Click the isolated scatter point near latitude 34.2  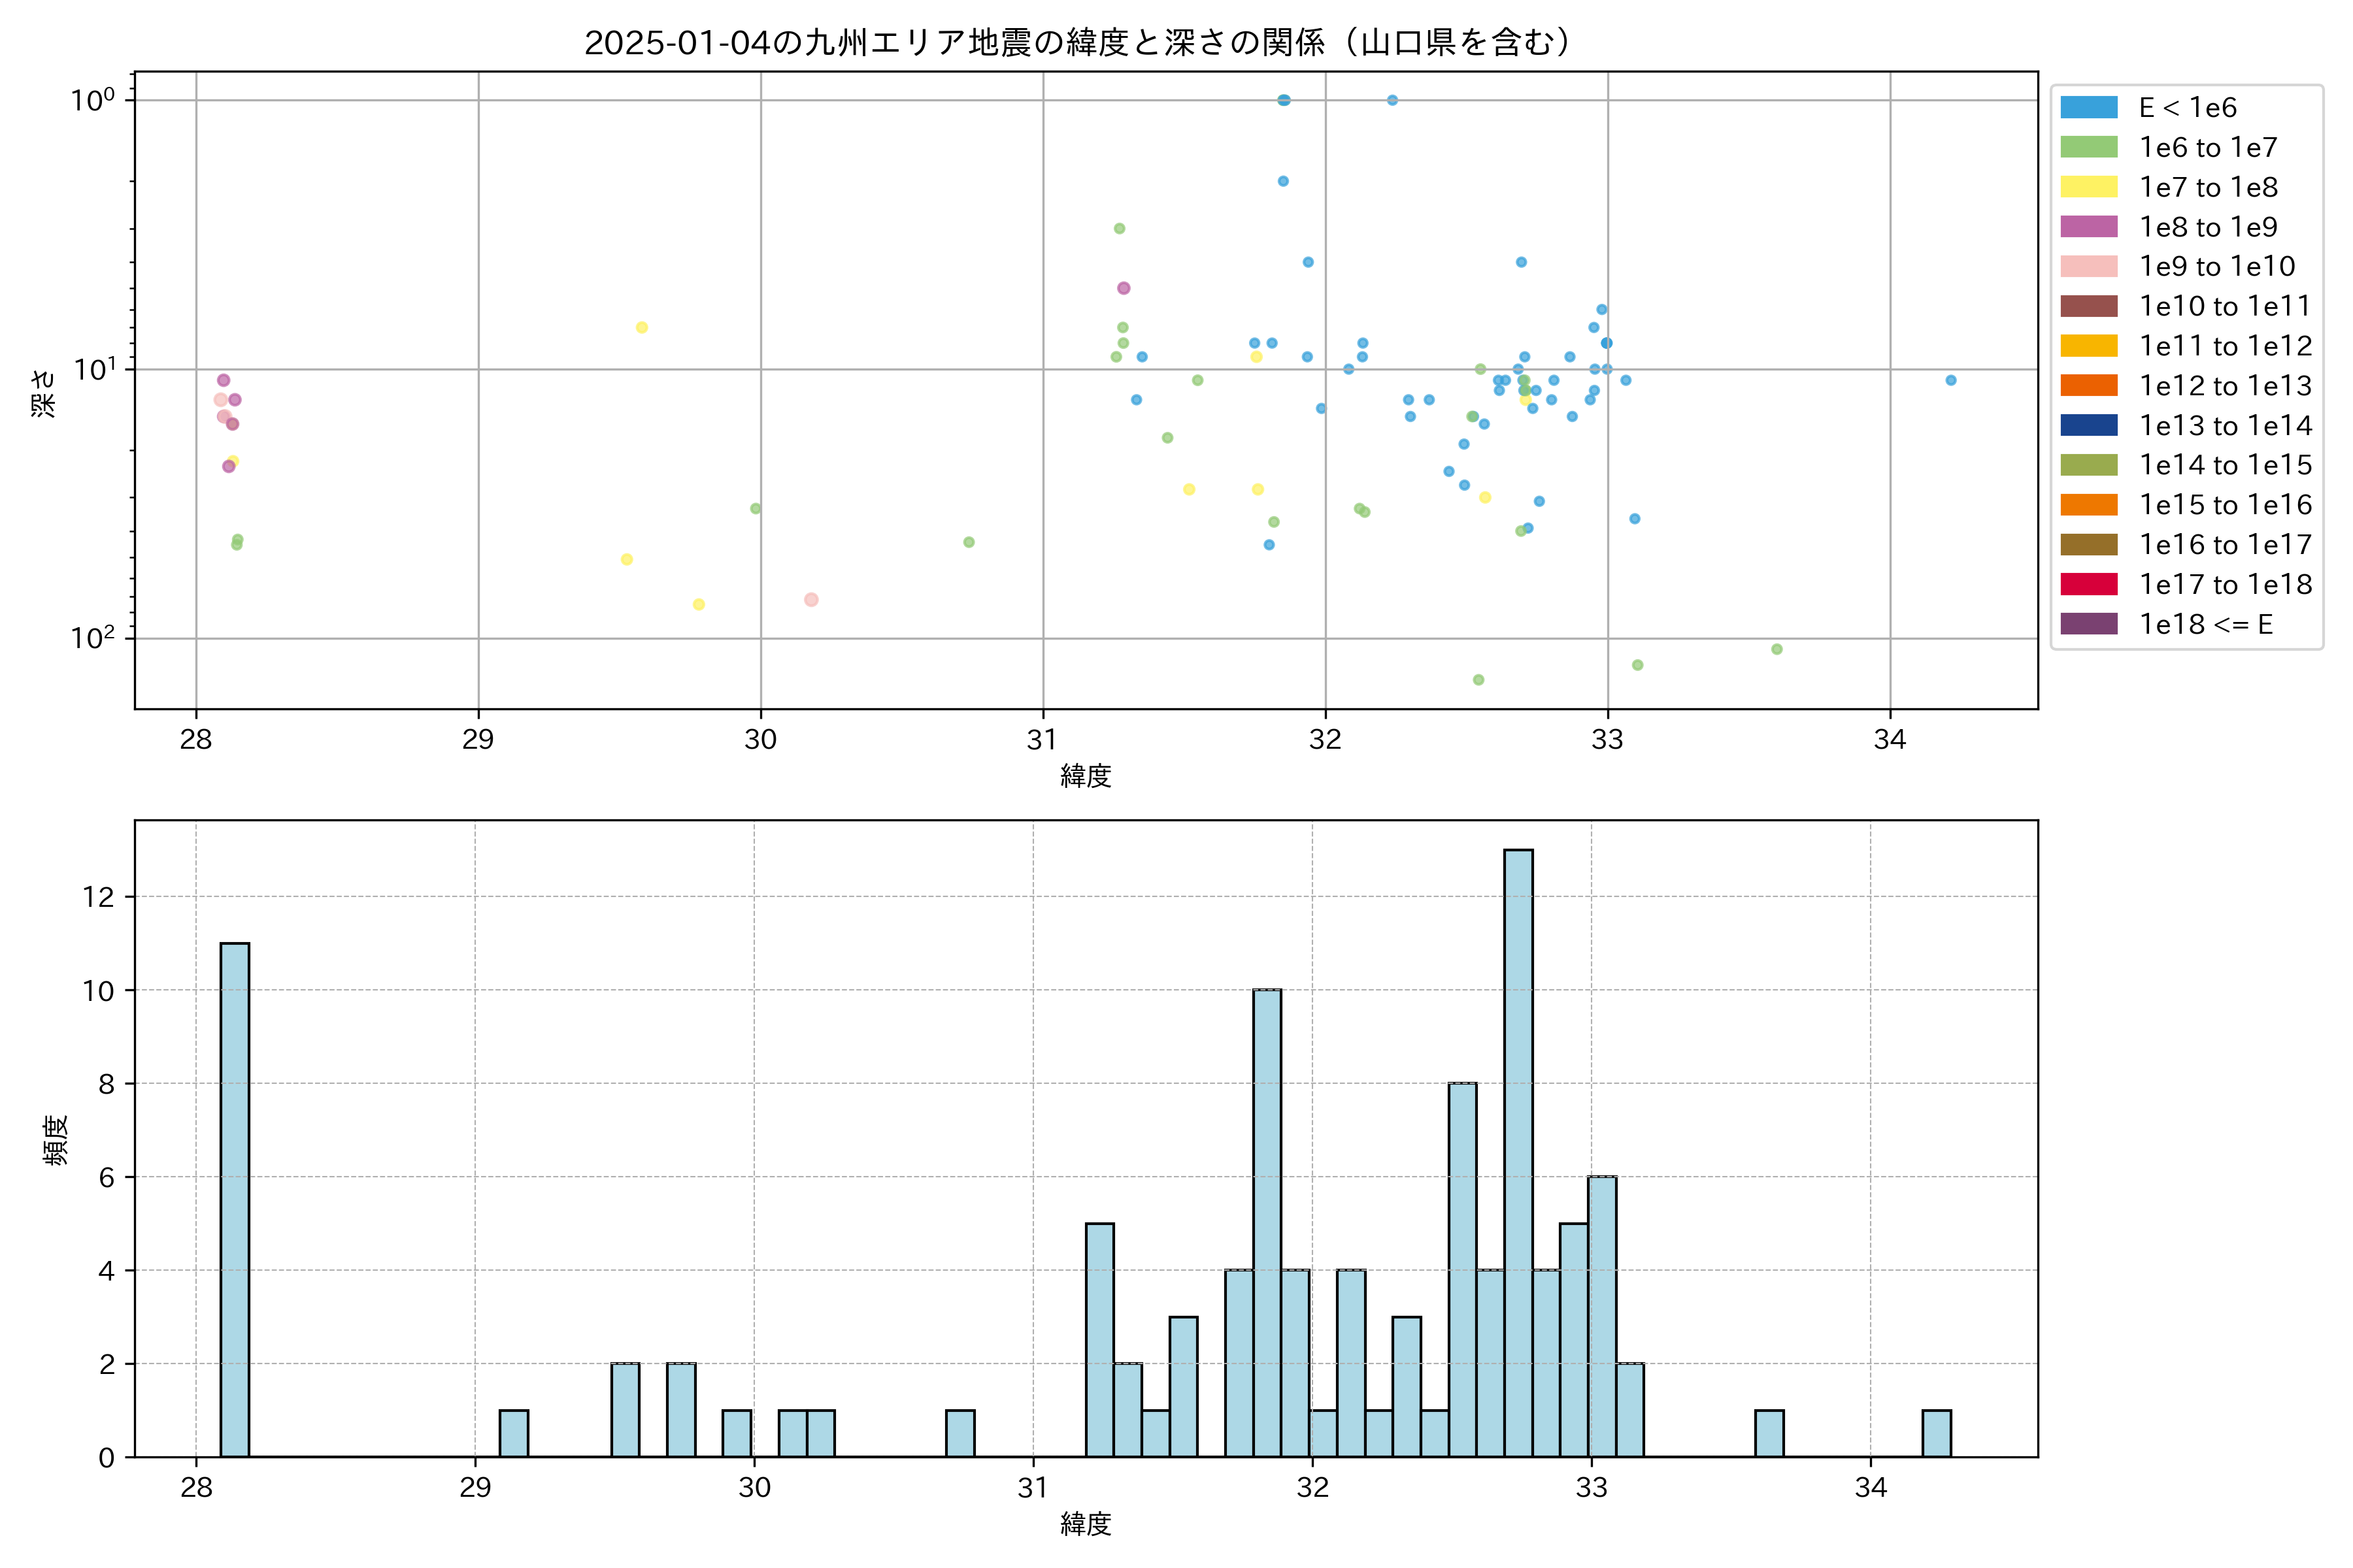(x=1950, y=380)
